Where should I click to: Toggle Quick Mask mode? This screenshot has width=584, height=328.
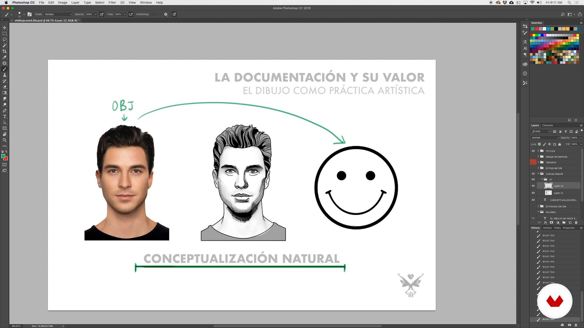click(x=5, y=165)
